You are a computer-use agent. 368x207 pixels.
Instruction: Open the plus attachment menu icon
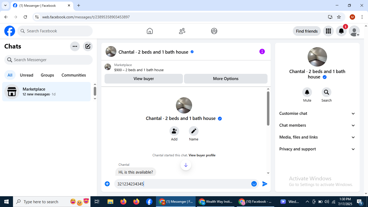[x=107, y=184]
